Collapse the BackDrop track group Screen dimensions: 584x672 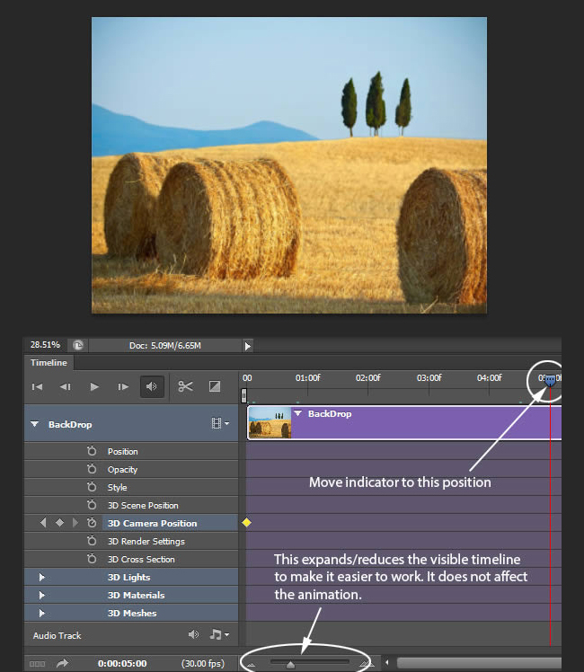click(x=35, y=424)
